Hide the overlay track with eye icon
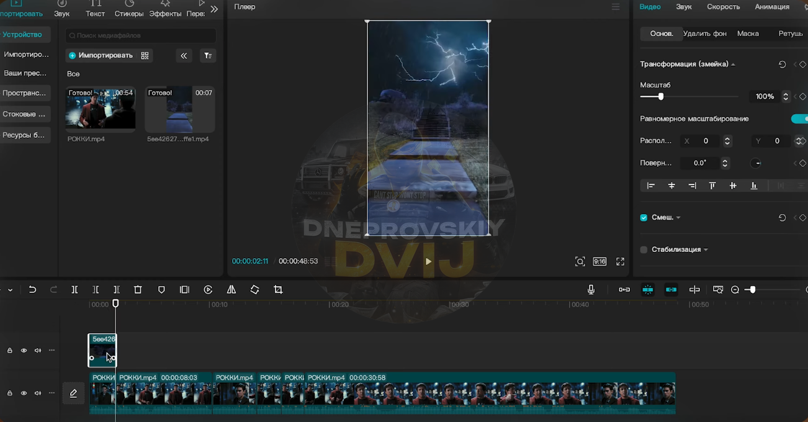This screenshot has width=808, height=422. [24, 351]
